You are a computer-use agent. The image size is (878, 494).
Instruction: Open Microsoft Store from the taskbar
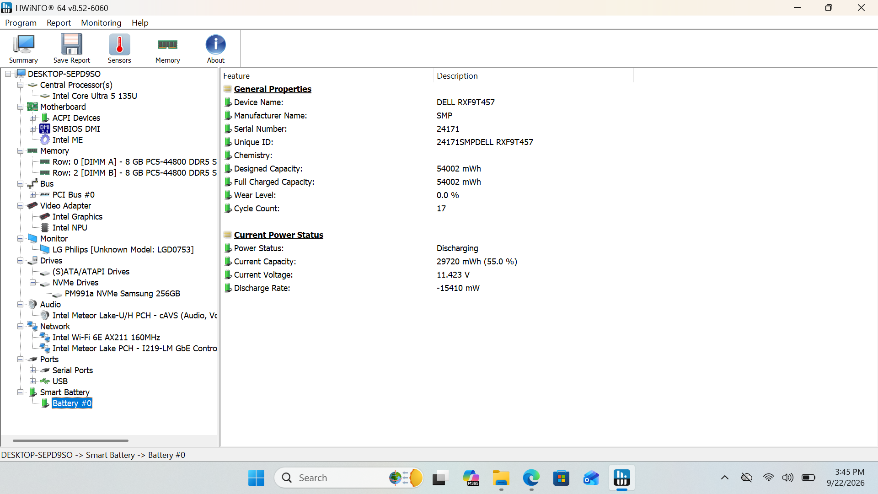pos(561,478)
